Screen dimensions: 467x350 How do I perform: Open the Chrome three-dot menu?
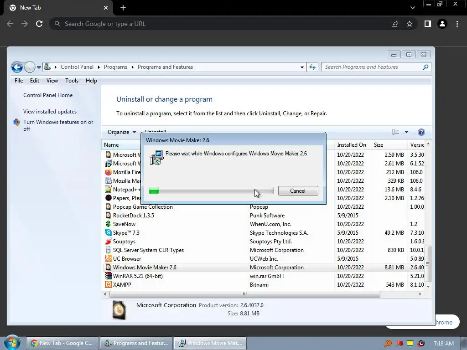point(457,24)
